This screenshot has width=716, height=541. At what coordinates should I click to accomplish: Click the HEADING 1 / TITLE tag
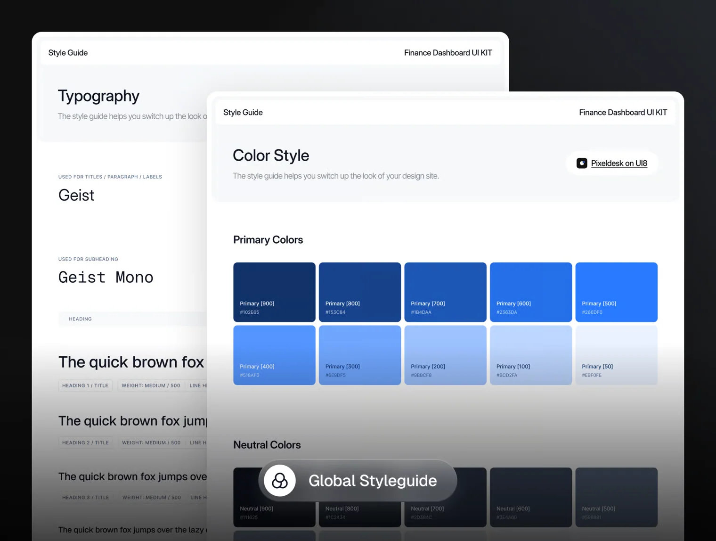[x=85, y=385]
